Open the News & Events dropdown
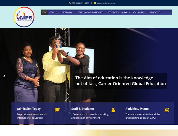The width and height of the screenshot is (178, 136). (x=140, y=12)
